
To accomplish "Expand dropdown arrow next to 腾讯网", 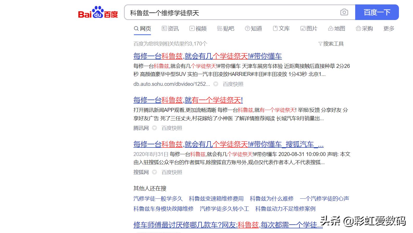I will [154, 128].
